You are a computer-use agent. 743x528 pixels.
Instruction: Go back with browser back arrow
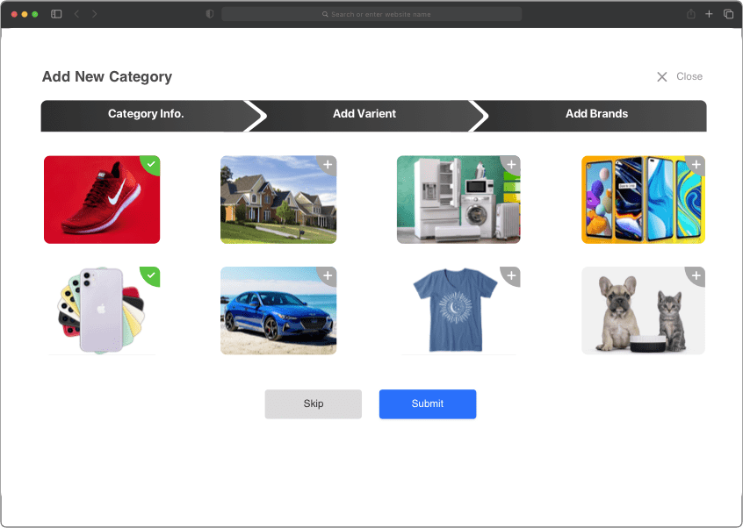pos(76,14)
